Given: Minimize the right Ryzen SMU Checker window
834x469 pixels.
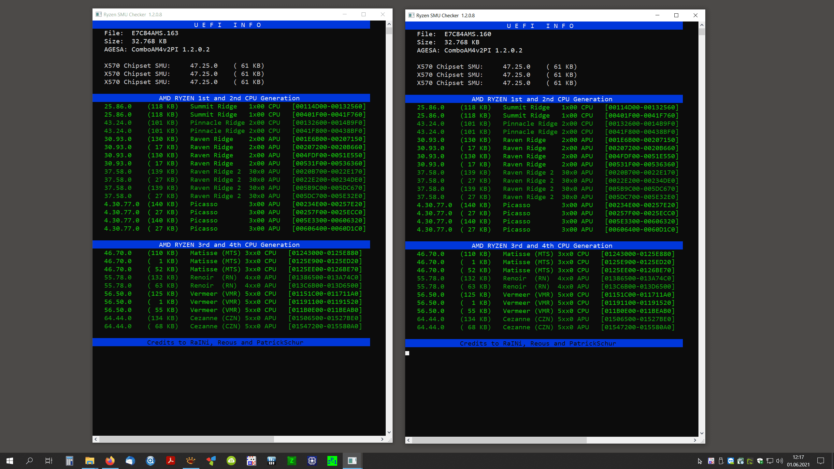Looking at the screenshot, I should tap(657, 15).
